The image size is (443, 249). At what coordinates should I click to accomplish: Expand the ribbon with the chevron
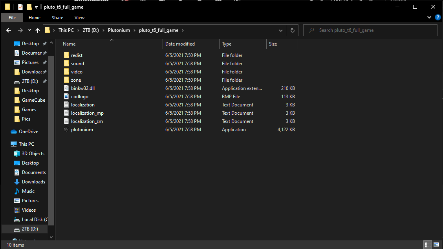pos(429,18)
